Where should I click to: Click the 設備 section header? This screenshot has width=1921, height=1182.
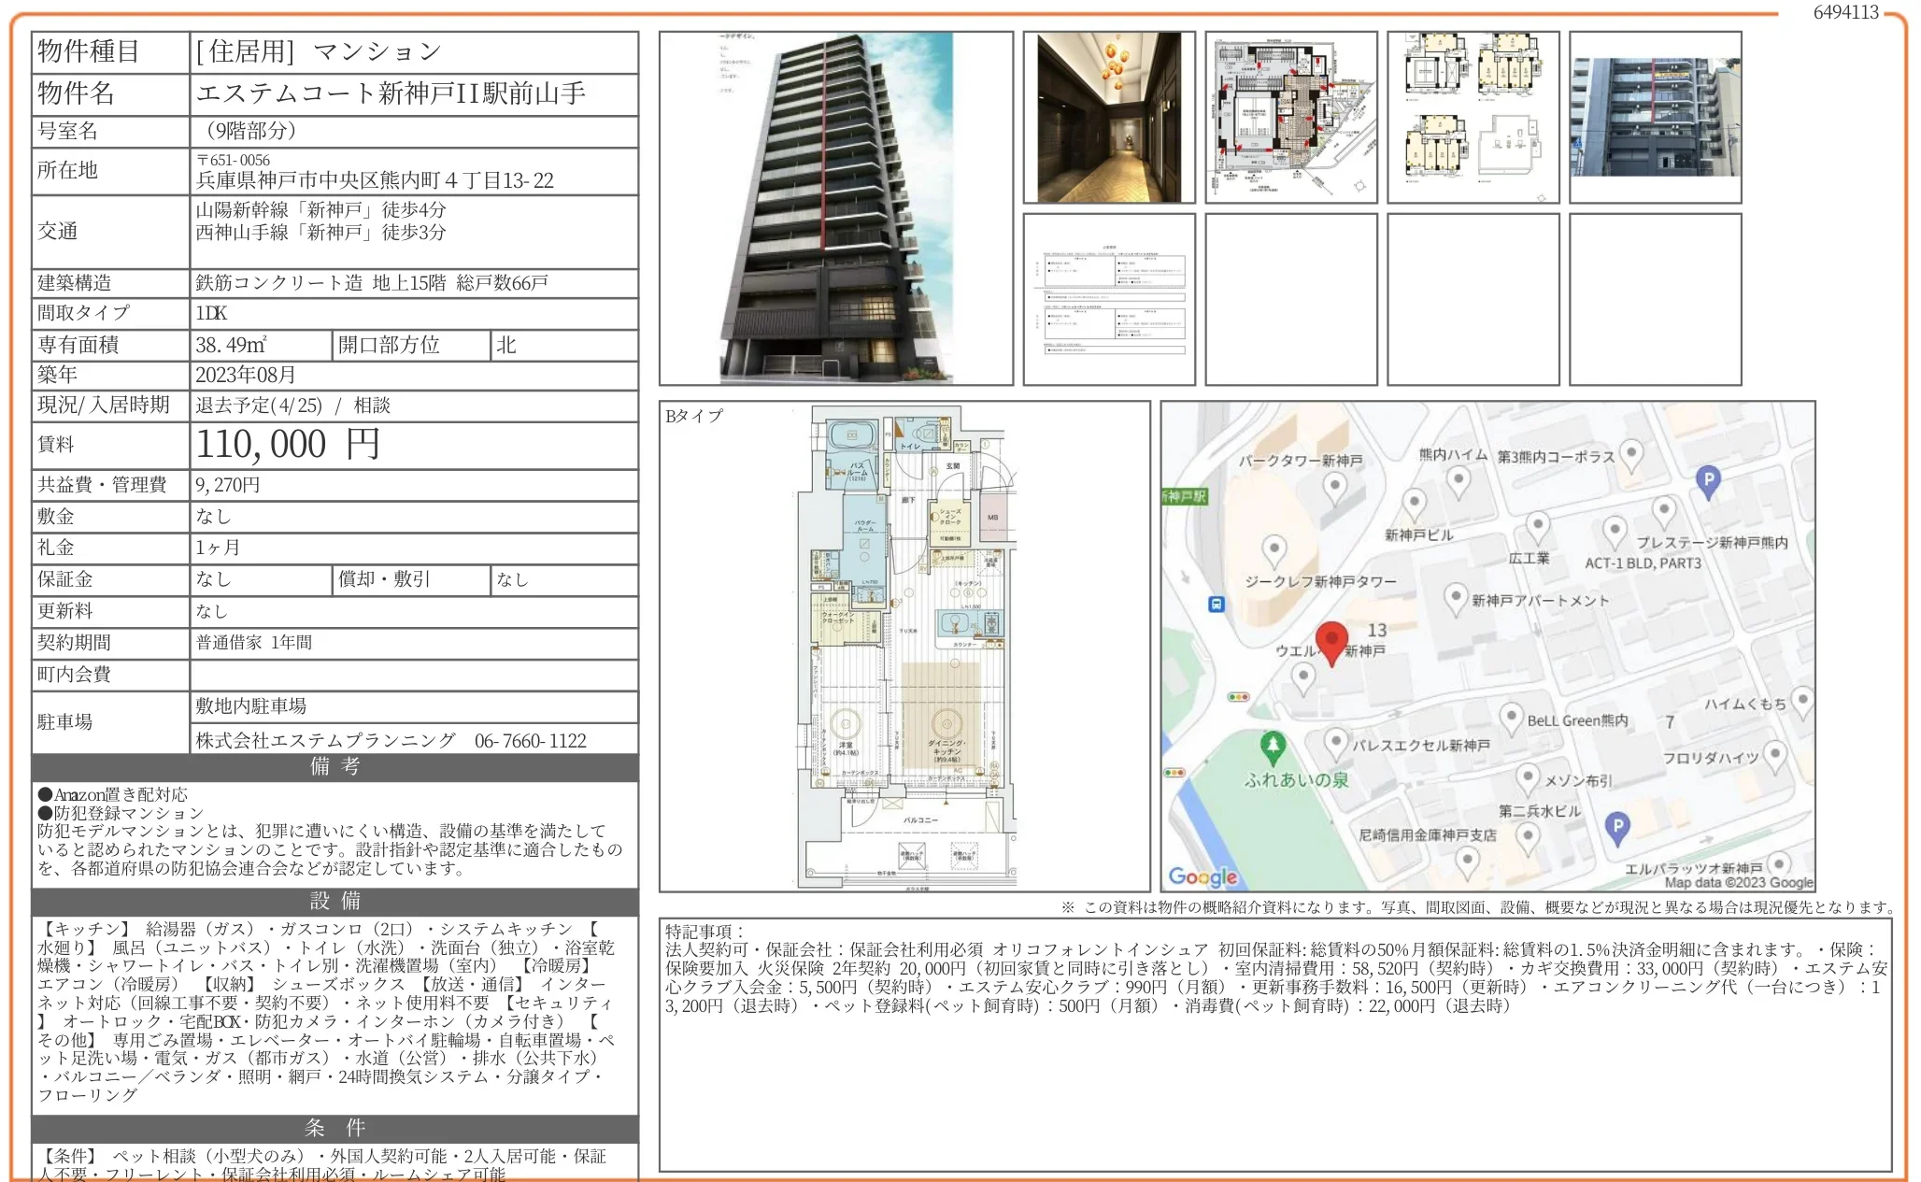(334, 901)
